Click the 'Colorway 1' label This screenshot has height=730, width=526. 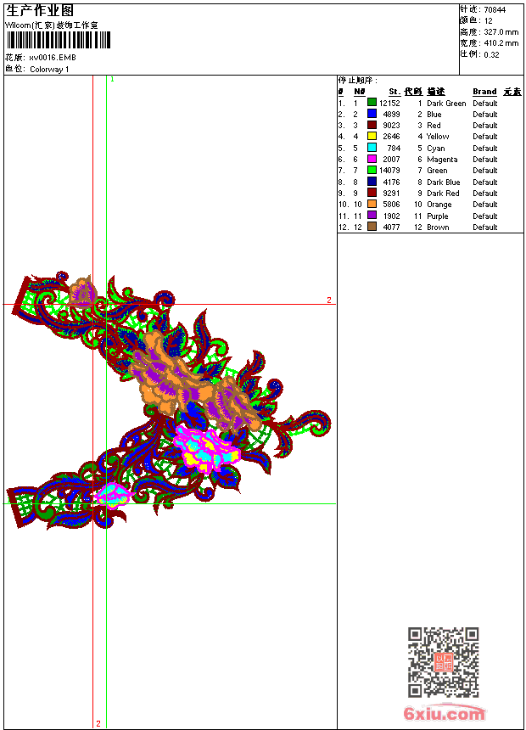tap(49, 70)
